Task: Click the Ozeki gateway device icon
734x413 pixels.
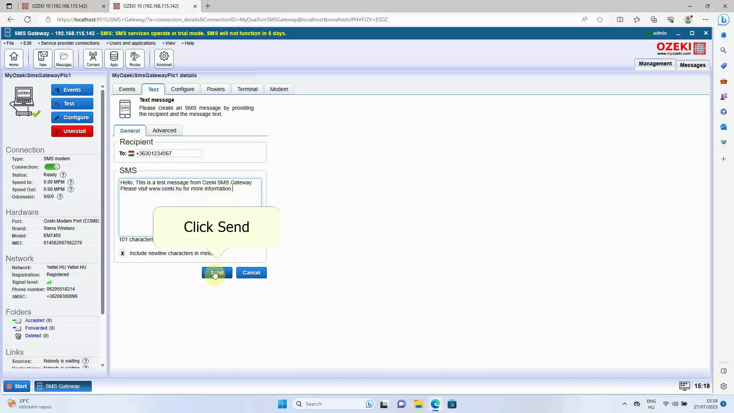Action: (x=23, y=101)
